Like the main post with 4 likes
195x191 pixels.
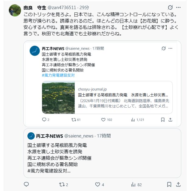coord(97,184)
